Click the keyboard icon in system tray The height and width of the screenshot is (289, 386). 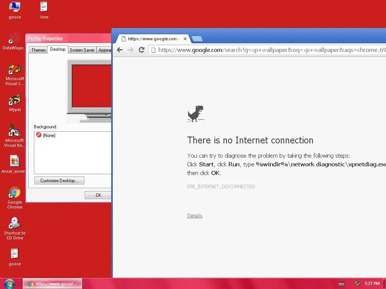342,284
